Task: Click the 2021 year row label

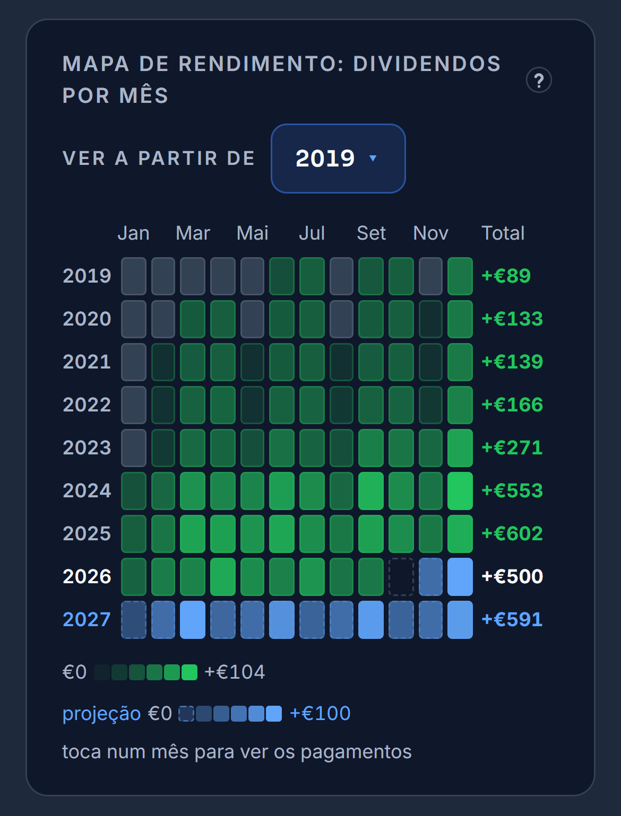Action: (87, 362)
